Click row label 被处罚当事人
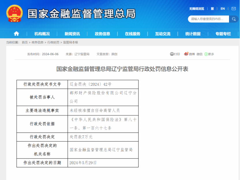The height and width of the screenshot is (180, 240). pyautogui.click(x=42, y=97)
